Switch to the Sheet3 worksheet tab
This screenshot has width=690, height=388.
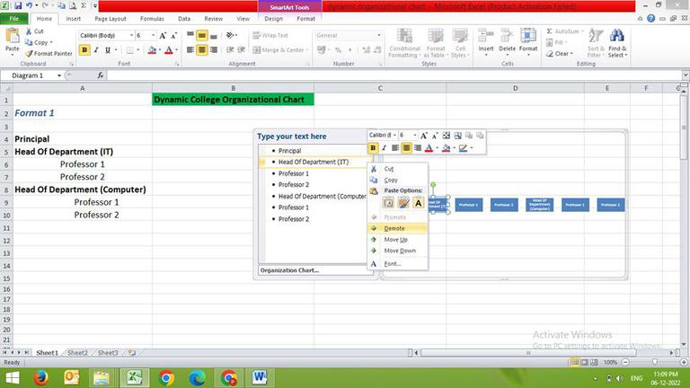[108, 353]
